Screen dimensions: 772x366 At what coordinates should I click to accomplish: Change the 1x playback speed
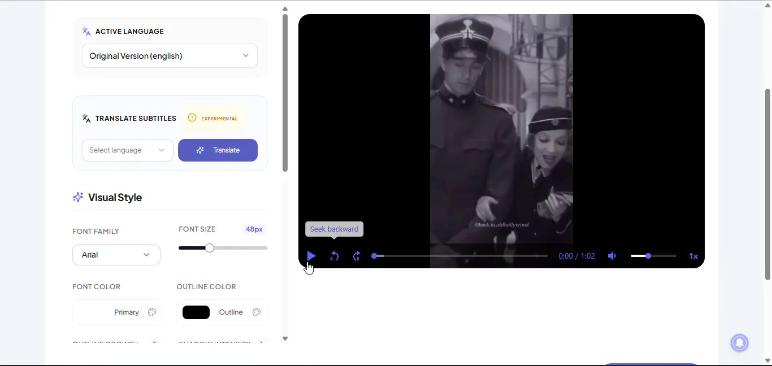pyautogui.click(x=693, y=256)
